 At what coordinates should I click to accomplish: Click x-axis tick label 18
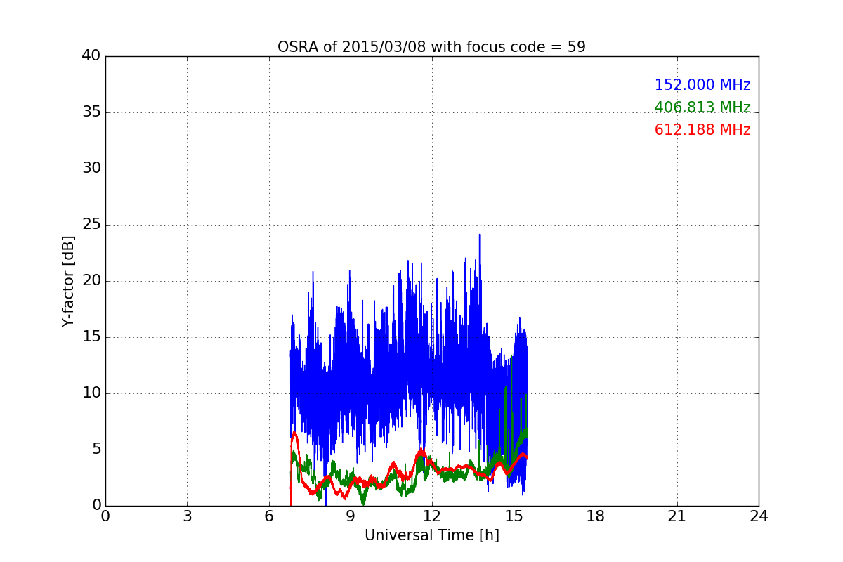pyautogui.click(x=596, y=516)
